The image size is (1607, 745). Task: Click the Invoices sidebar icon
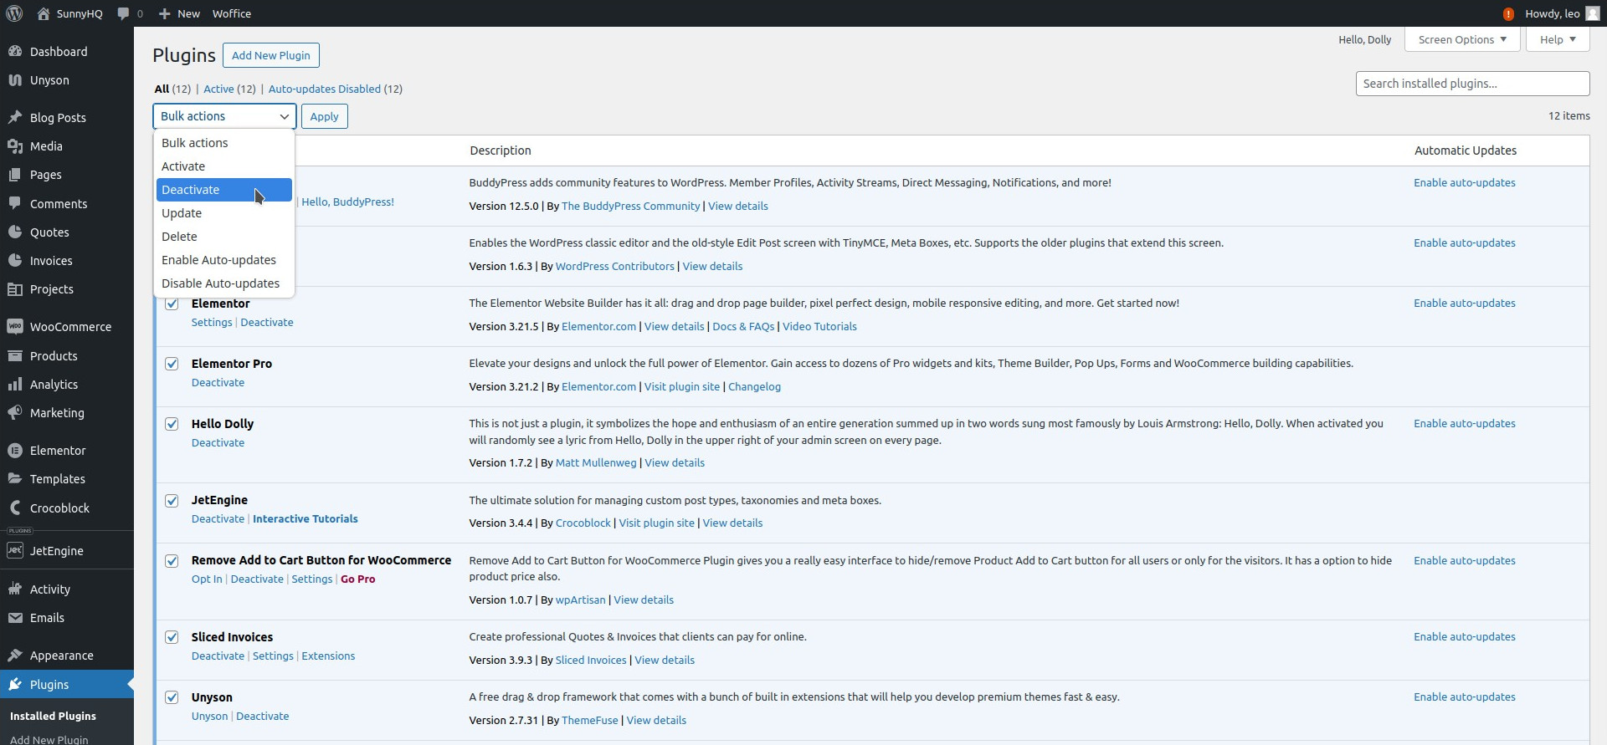(x=15, y=260)
